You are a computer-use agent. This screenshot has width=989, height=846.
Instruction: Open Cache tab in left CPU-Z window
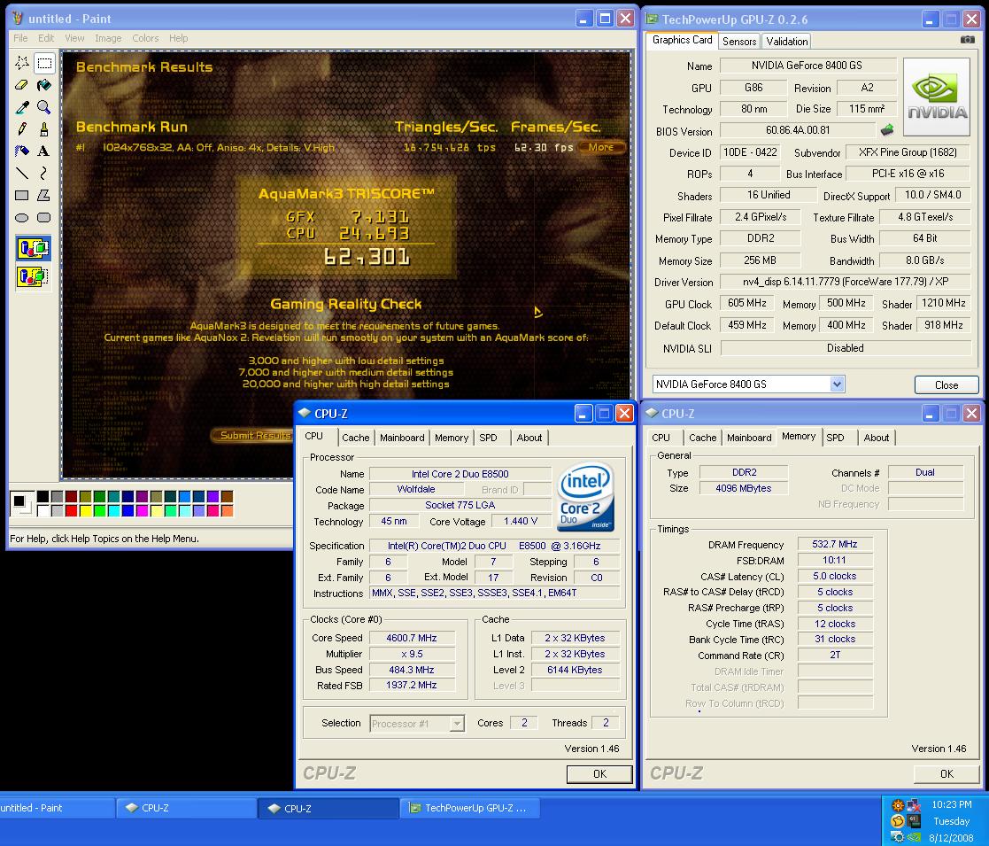point(355,438)
